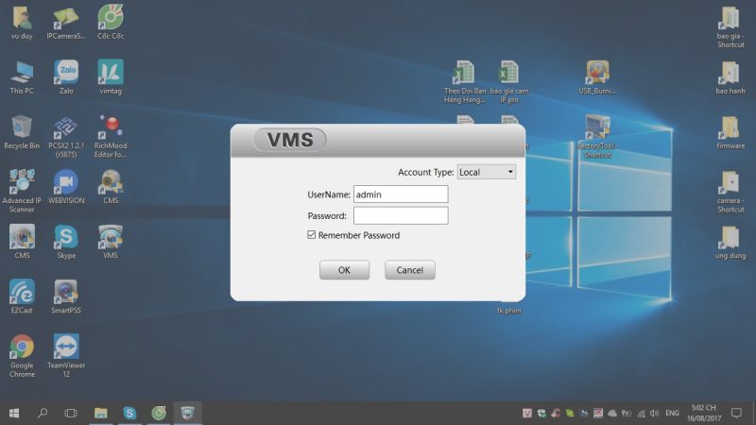Open the Windows Start menu
756x425 pixels.
(x=14, y=413)
